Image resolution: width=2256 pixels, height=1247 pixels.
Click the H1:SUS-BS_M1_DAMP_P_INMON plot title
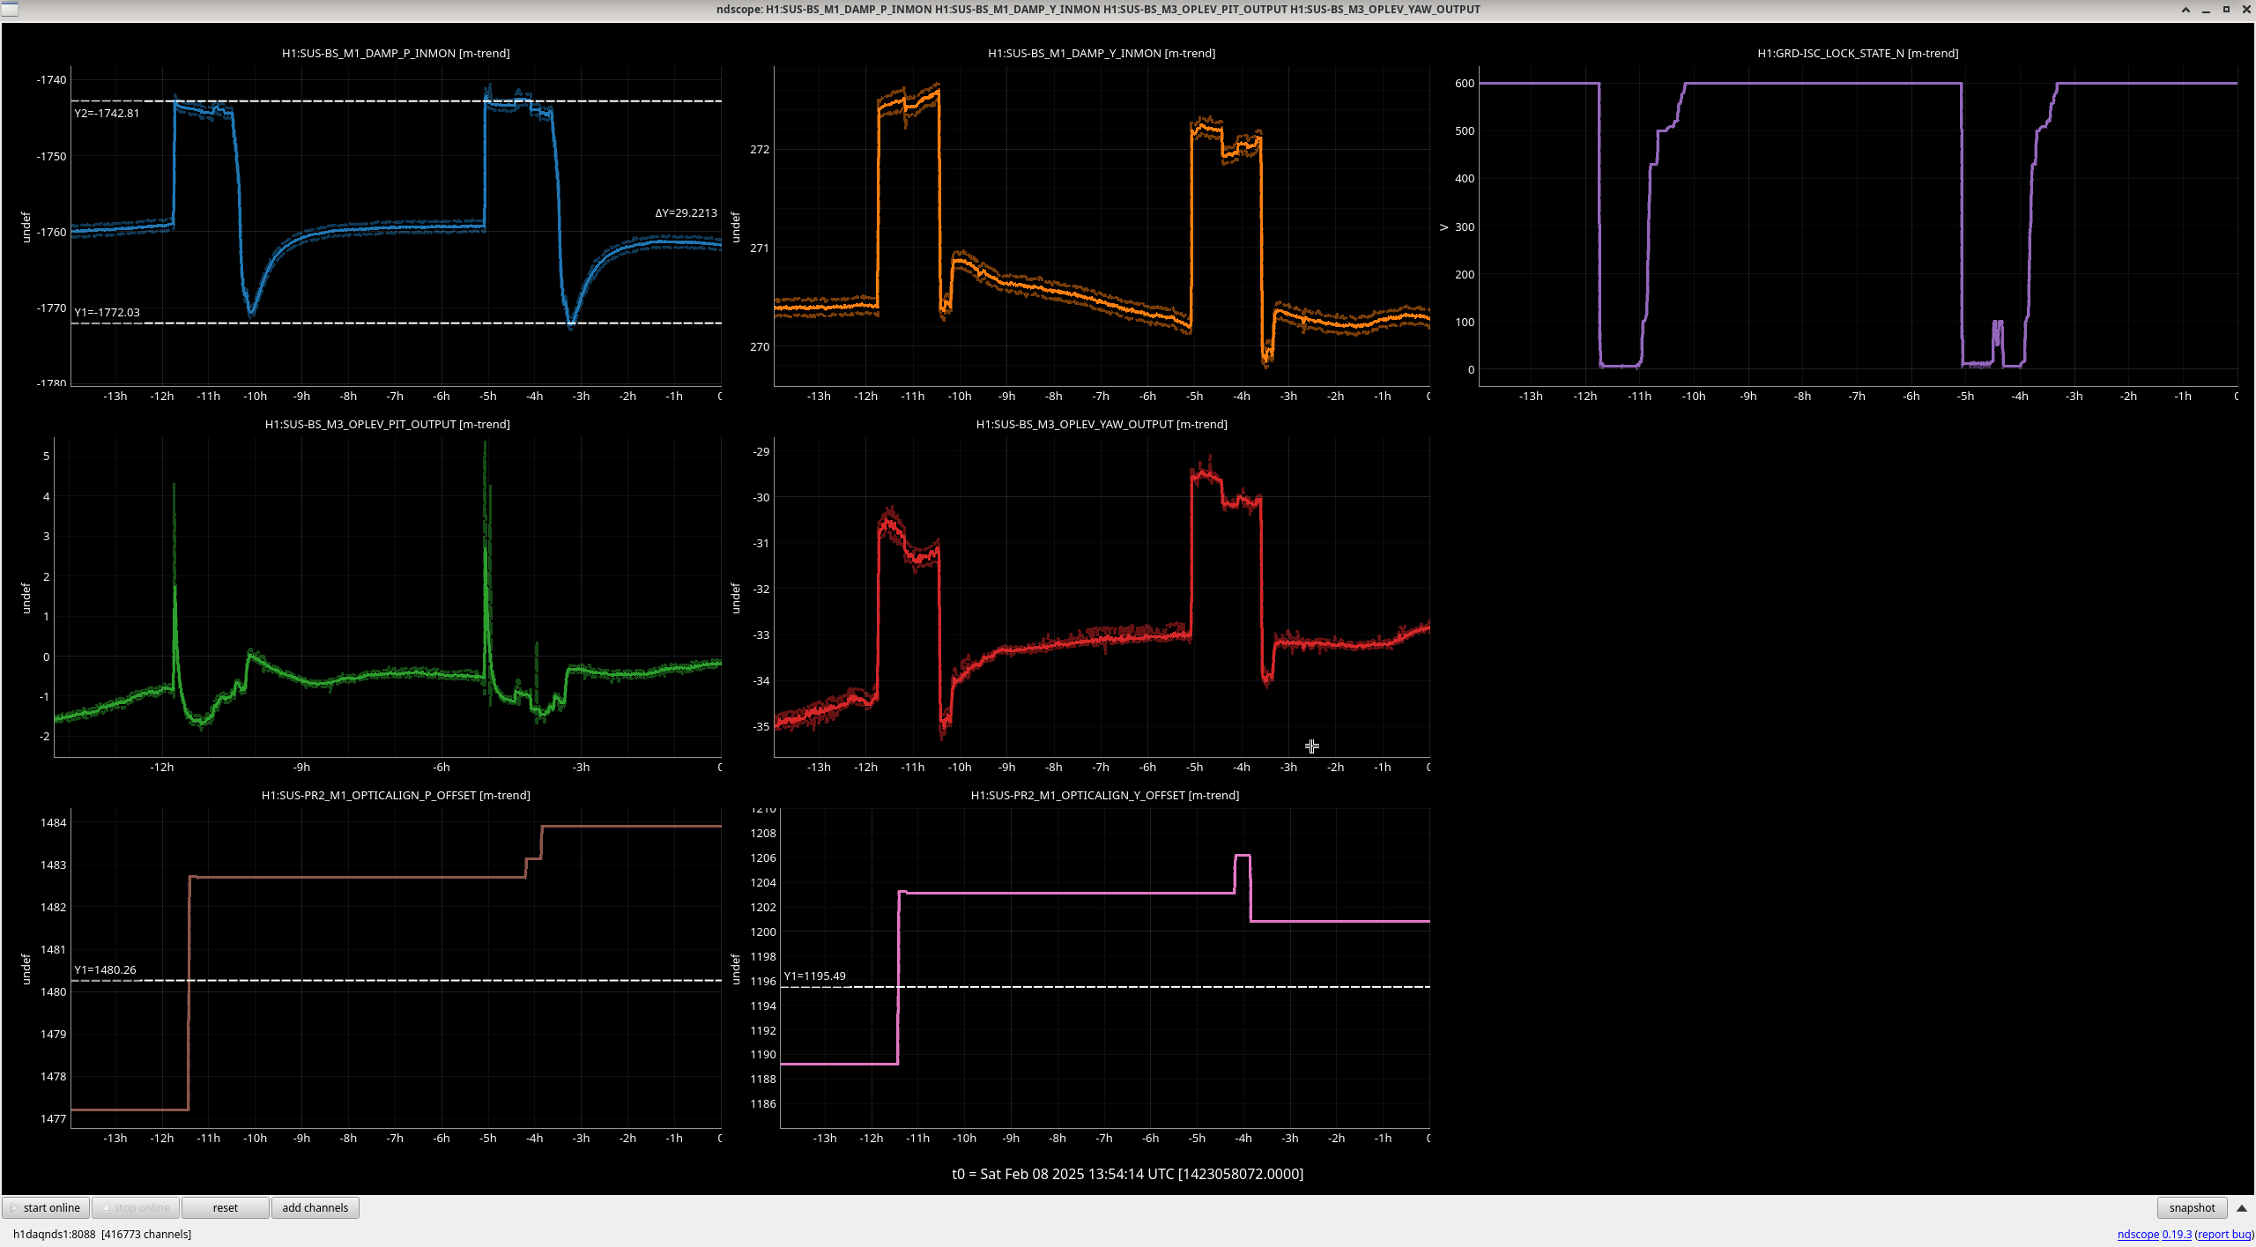(396, 53)
